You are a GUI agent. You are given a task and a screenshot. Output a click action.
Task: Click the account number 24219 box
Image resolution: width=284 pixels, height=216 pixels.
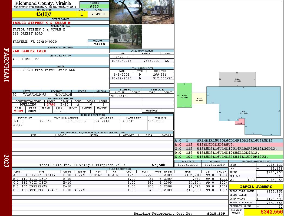[x=98, y=44]
